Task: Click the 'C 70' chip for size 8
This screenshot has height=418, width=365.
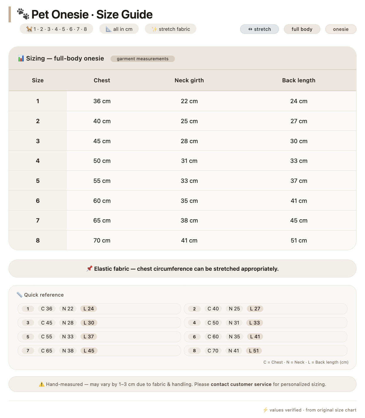Action: (x=213, y=351)
